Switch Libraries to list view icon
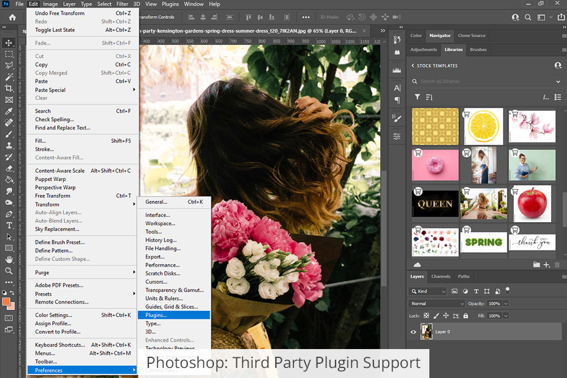The width and height of the screenshot is (567, 378). point(558,97)
